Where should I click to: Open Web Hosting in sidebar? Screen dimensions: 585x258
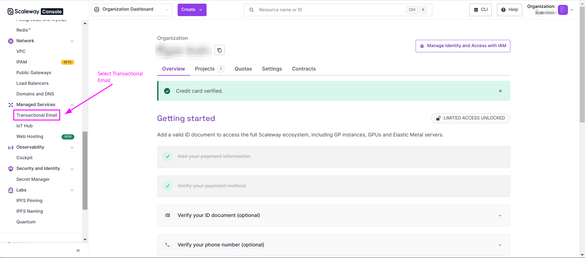(x=30, y=136)
